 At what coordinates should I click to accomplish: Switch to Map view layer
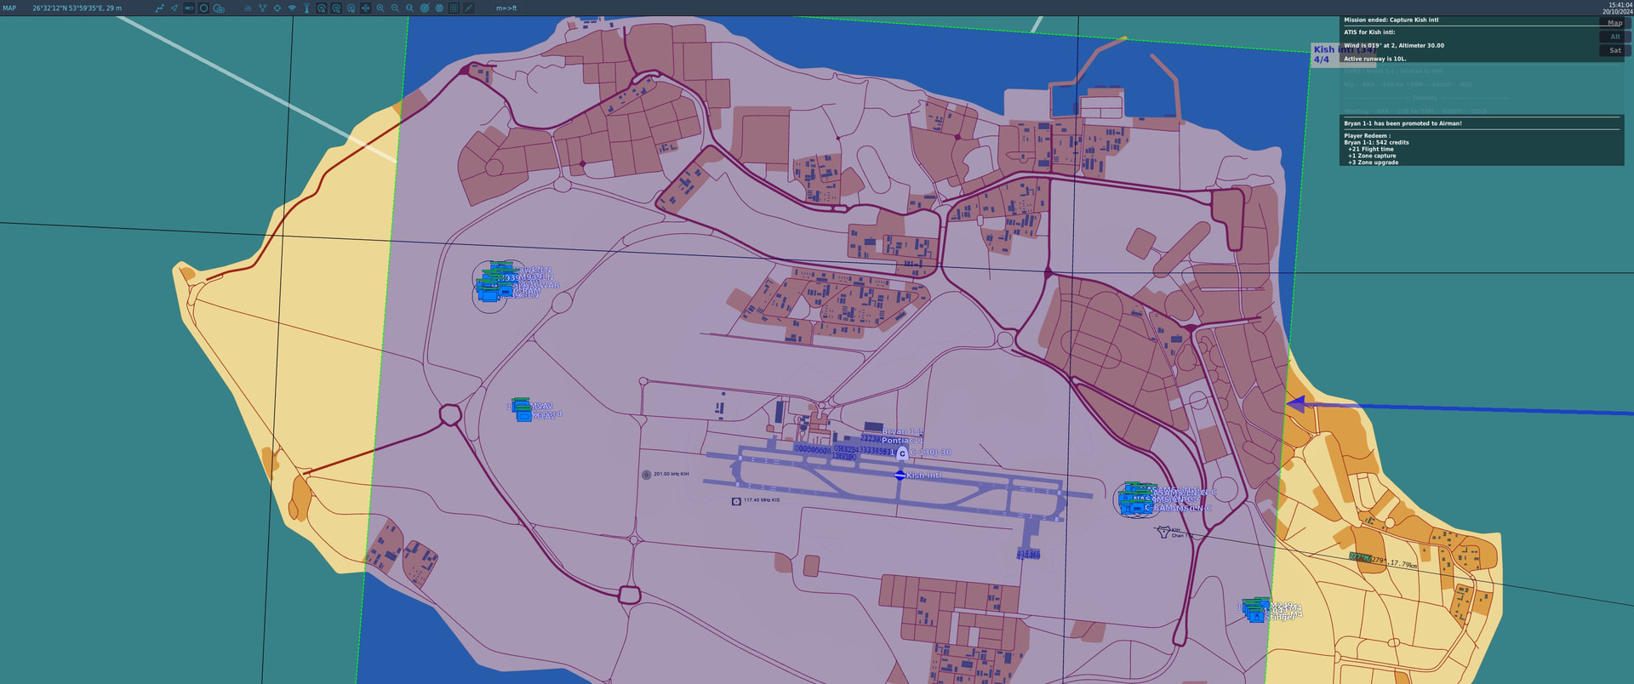(1614, 23)
